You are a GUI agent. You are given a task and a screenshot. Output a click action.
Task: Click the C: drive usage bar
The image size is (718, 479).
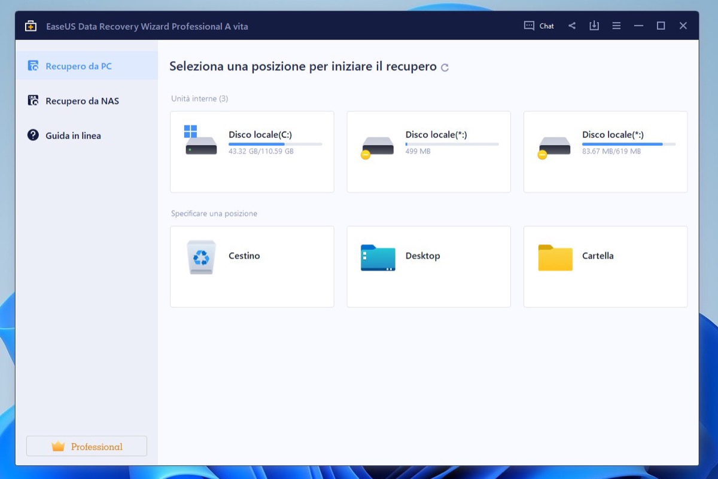275,144
